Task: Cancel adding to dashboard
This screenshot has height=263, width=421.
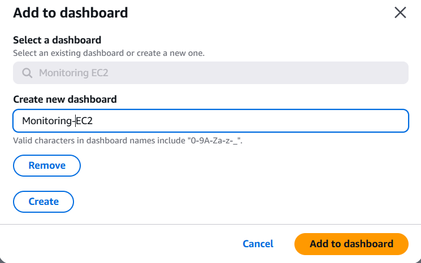Action: pyautogui.click(x=258, y=244)
